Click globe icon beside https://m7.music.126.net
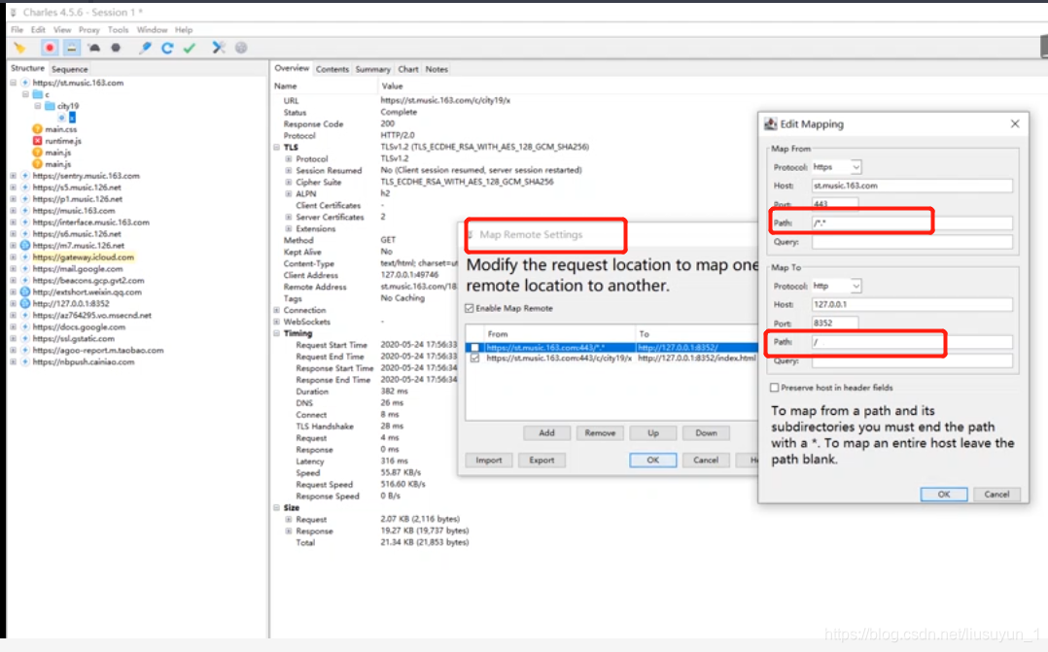 (x=25, y=245)
